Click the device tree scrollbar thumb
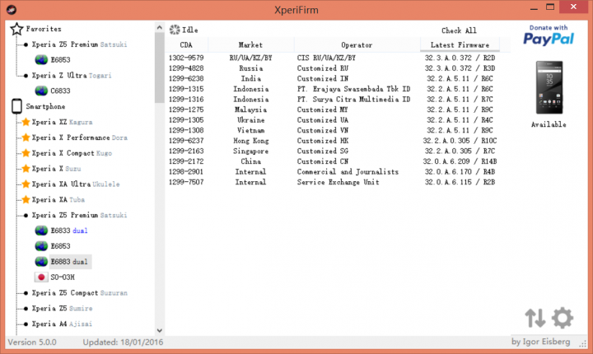593x354 pixels. (159, 68)
